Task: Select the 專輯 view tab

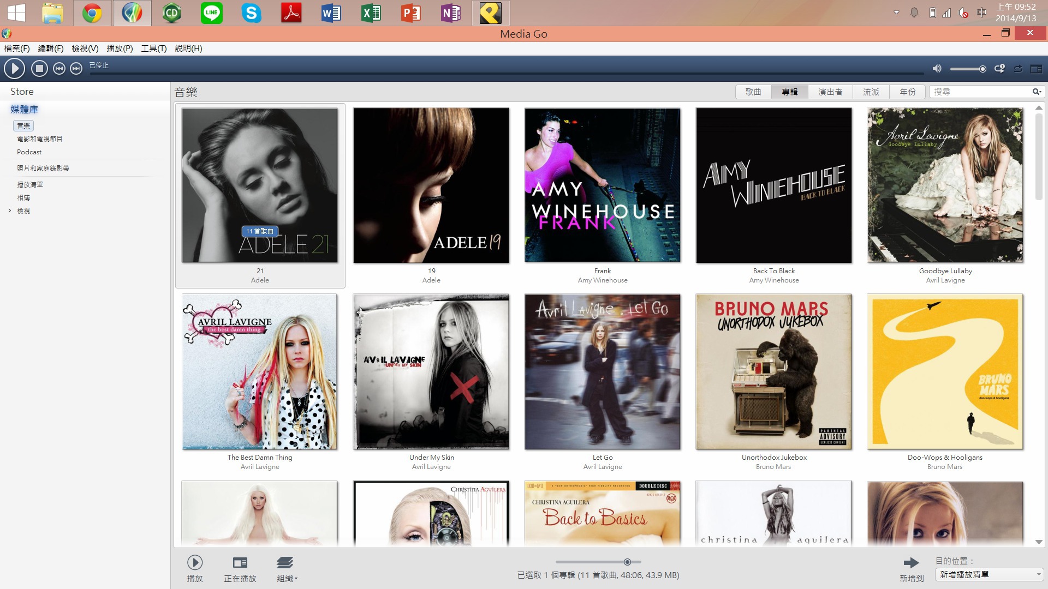Action: [x=790, y=92]
